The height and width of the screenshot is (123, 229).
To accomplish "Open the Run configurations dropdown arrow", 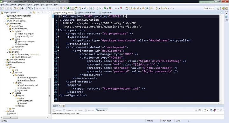I will point(108,8).
